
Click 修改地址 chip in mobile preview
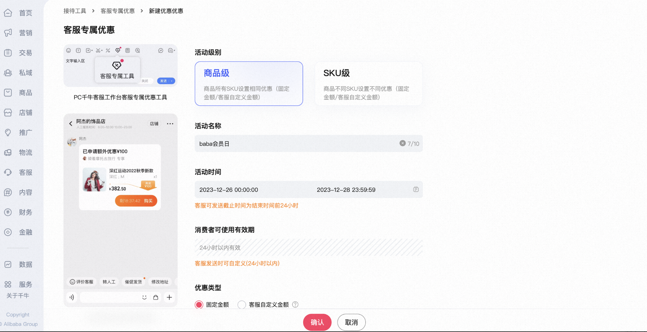[x=160, y=282]
